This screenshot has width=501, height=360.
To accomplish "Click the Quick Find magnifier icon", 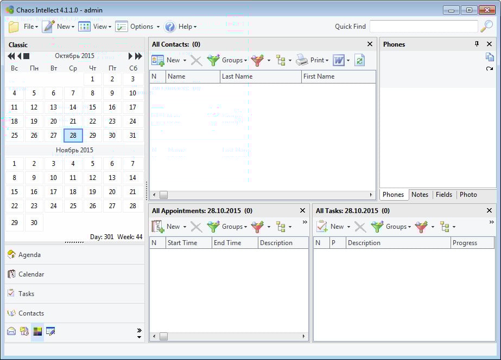I will coord(487,27).
